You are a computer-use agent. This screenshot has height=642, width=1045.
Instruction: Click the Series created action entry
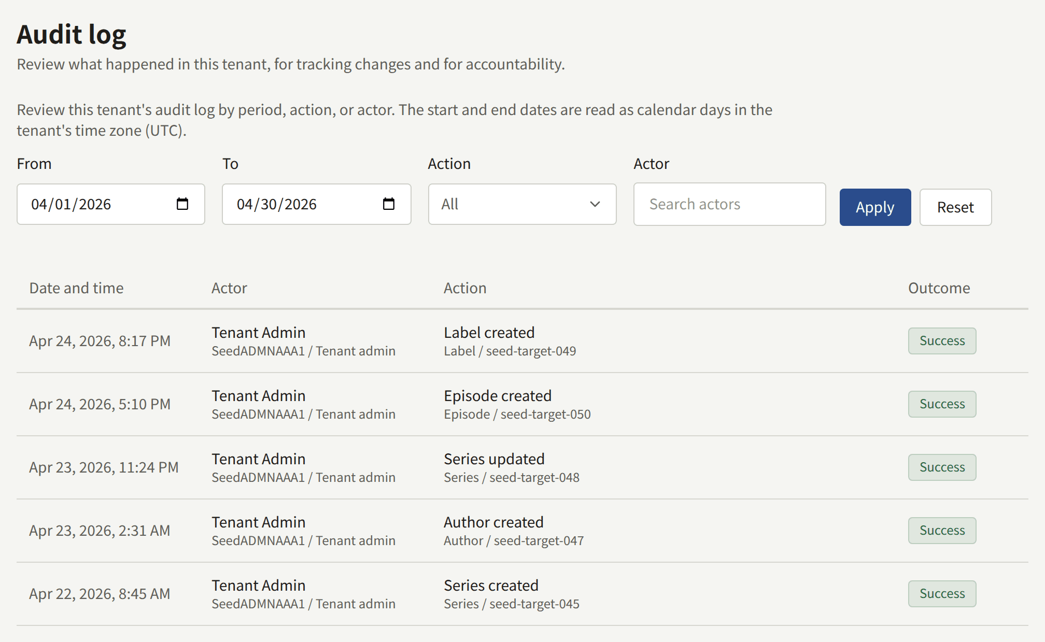click(491, 586)
